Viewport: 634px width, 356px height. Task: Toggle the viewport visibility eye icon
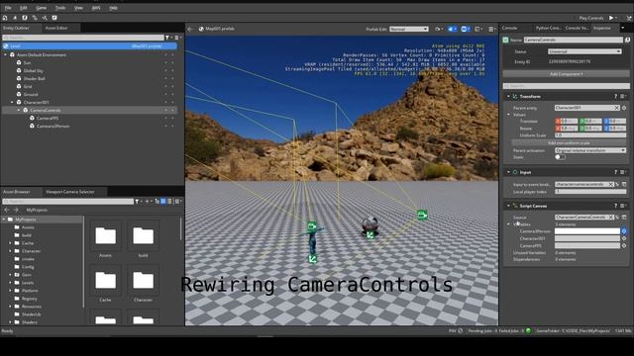click(465, 29)
